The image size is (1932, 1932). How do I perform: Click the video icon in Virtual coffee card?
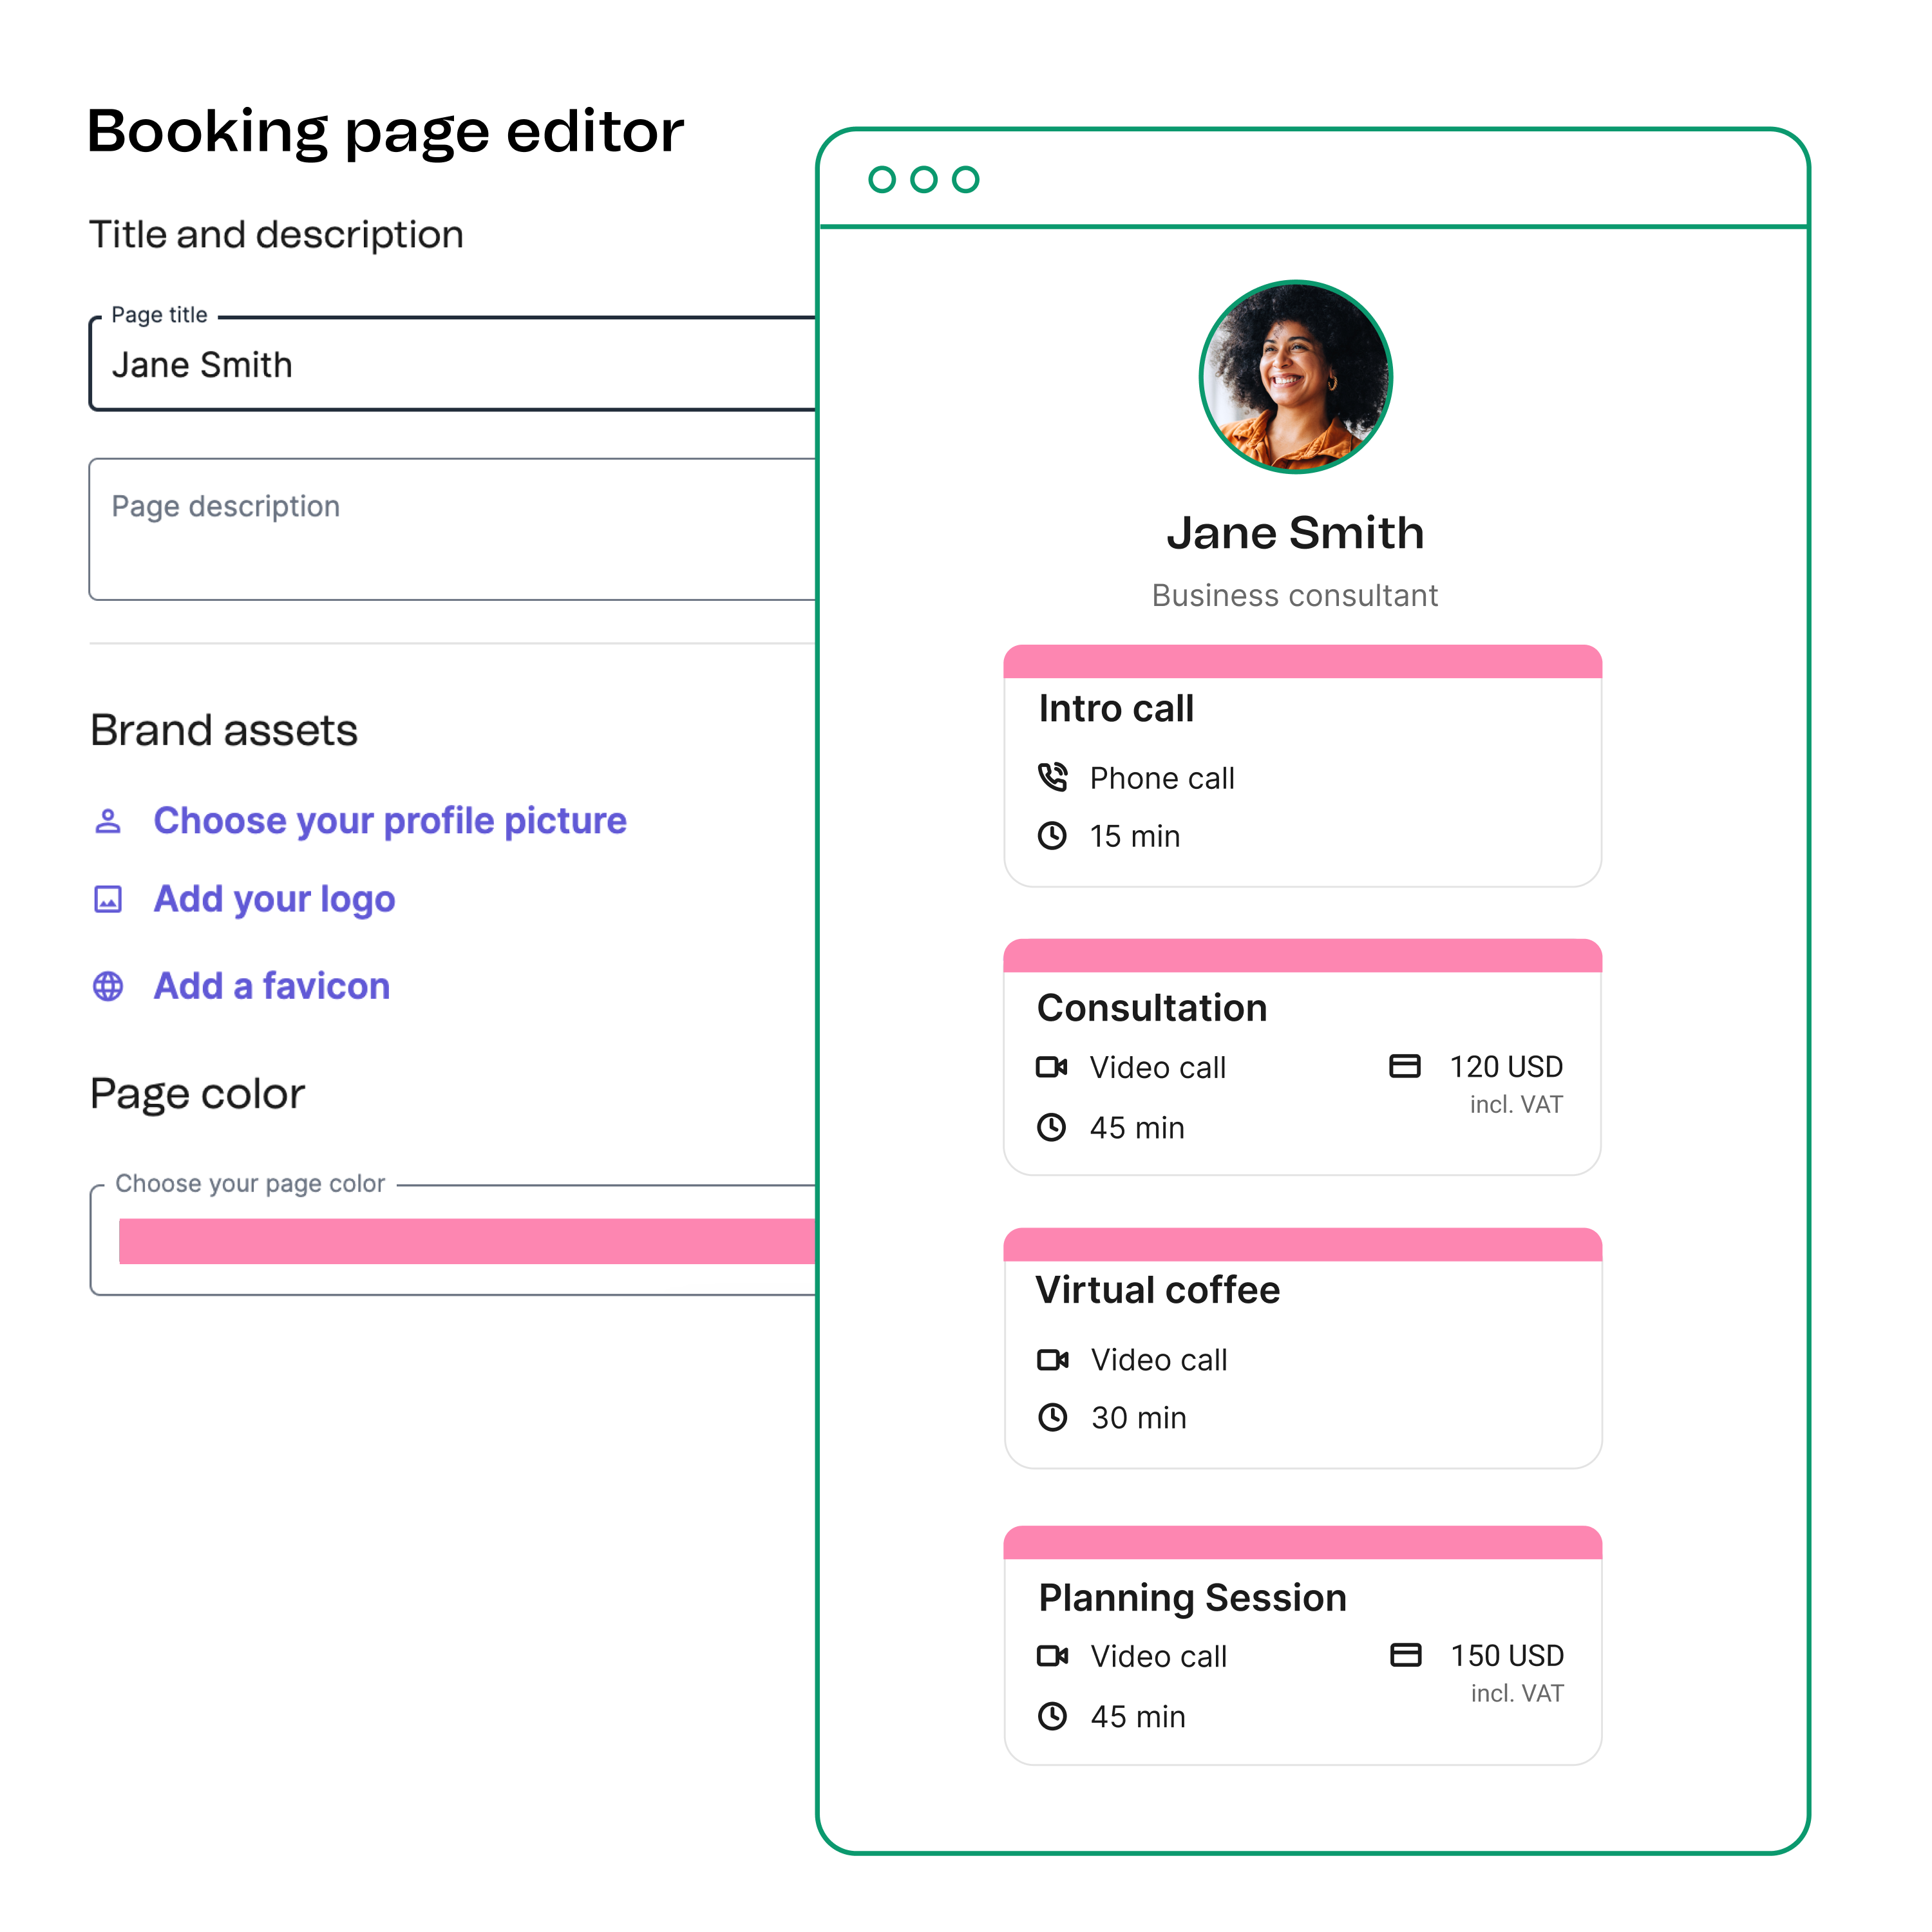(x=1053, y=1359)
